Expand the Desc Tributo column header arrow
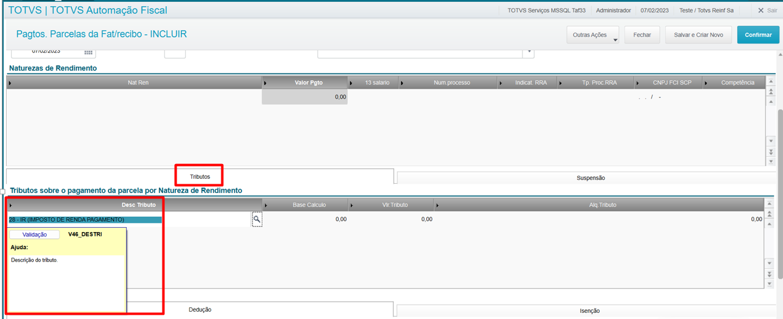This screenshot has height=319, width=783. point(10,205)
